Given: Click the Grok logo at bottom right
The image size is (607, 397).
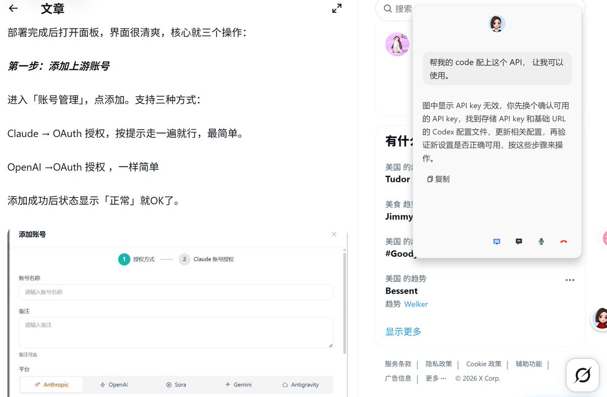Looking at the screenshot, I should coord(582,374).
